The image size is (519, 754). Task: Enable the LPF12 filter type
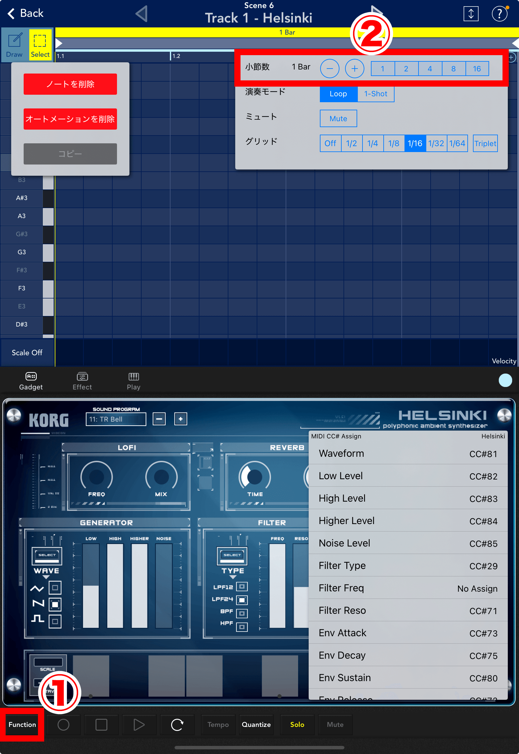(242, 587)
